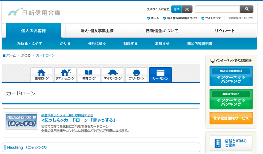Click the Nisshin Shinkin Bank logo
This screenshot has width=263, height=154.
[34, 12]
